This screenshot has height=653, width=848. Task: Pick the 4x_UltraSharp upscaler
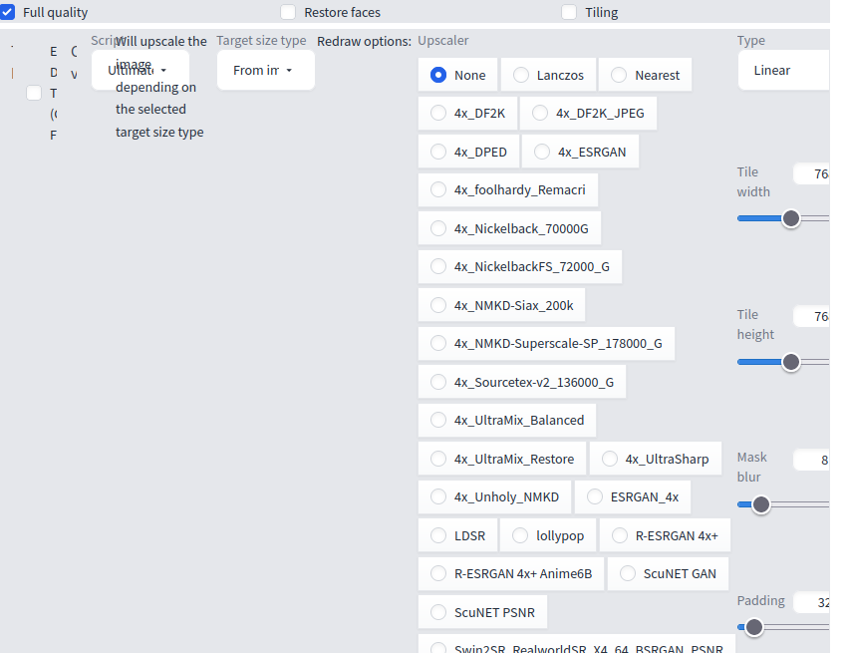tap(655, 458)
